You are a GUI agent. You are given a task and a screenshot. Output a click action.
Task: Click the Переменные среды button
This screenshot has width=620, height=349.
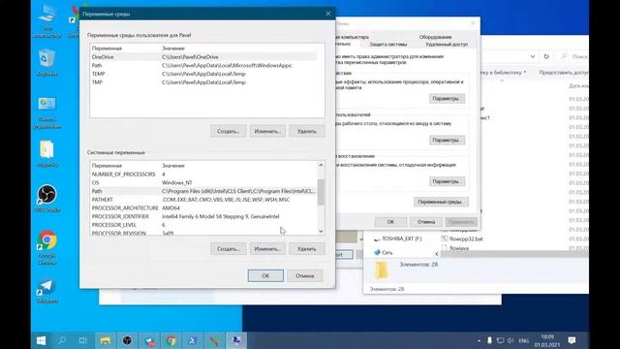(x=441, y=202)
